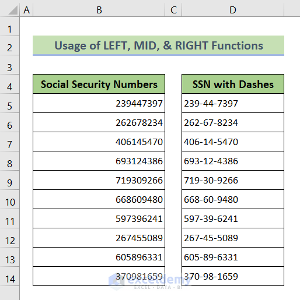Select row 9 header
Screen dimensions: 300x300
pyautogui.click(x=10, y=180)
